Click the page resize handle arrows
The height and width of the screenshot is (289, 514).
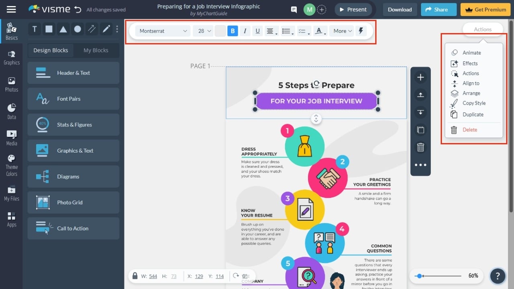click(x=316, y=118)
